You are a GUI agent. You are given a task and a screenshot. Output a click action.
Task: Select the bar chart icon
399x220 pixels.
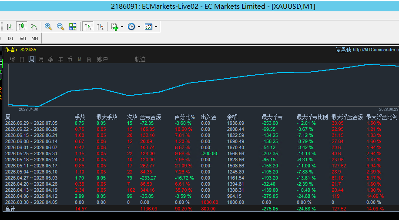pyautogui.click(x=10, y=27)
